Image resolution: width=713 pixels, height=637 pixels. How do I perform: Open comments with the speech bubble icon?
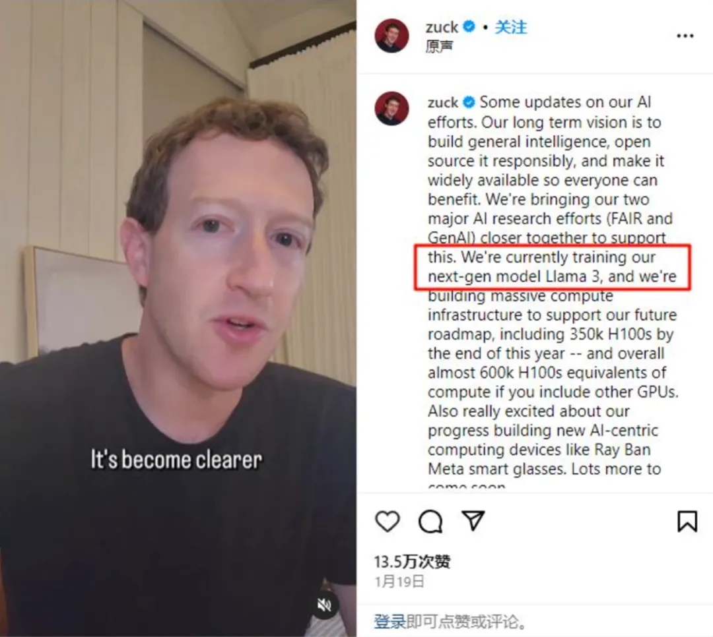point(430,521)
